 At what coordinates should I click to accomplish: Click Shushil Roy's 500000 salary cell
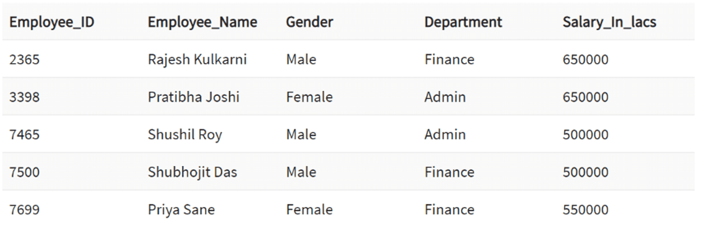tap(585, 135)
